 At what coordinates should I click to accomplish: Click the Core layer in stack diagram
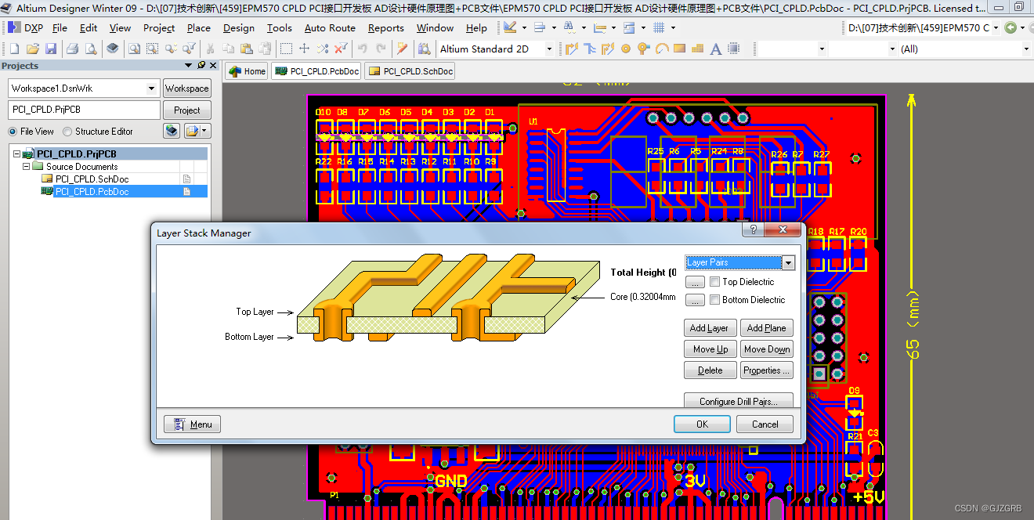(642, 298)
